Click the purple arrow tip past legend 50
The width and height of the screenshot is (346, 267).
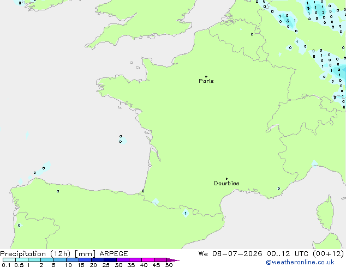[173, 260]
